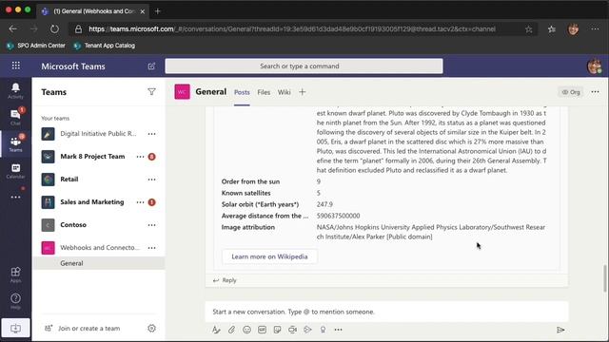Select the Retail team
The image size is (609, 342).
[x=69, y=180]
